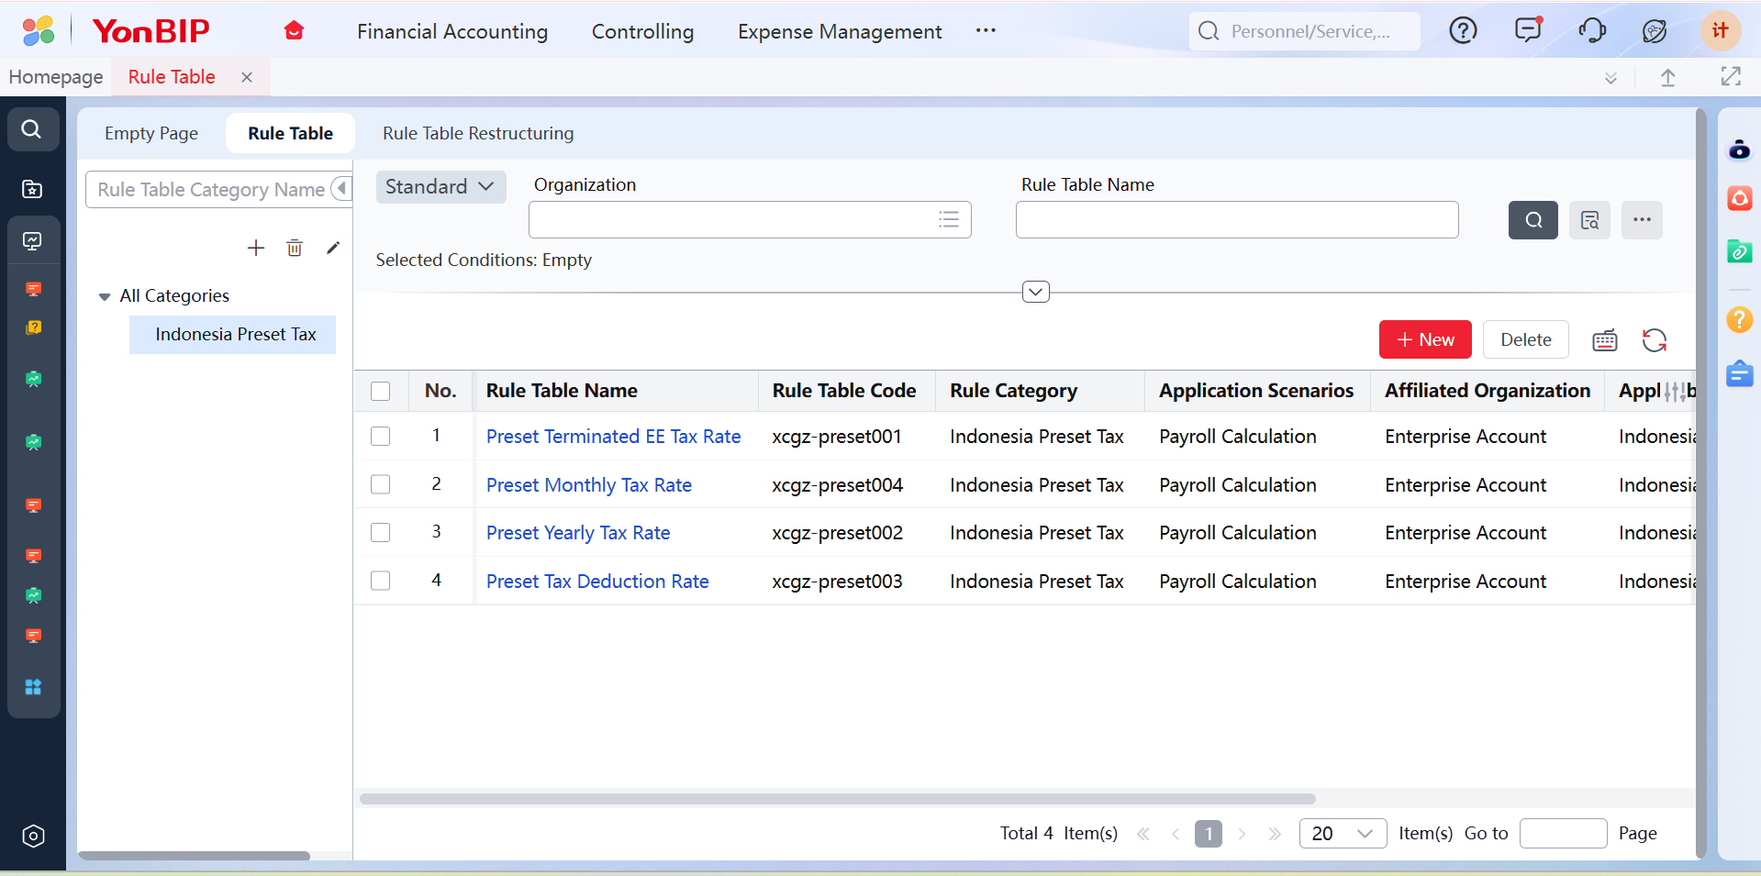Check the box for Preset Monthly Tax Rate
This screenshot has width=1761, height=876.
381,484
